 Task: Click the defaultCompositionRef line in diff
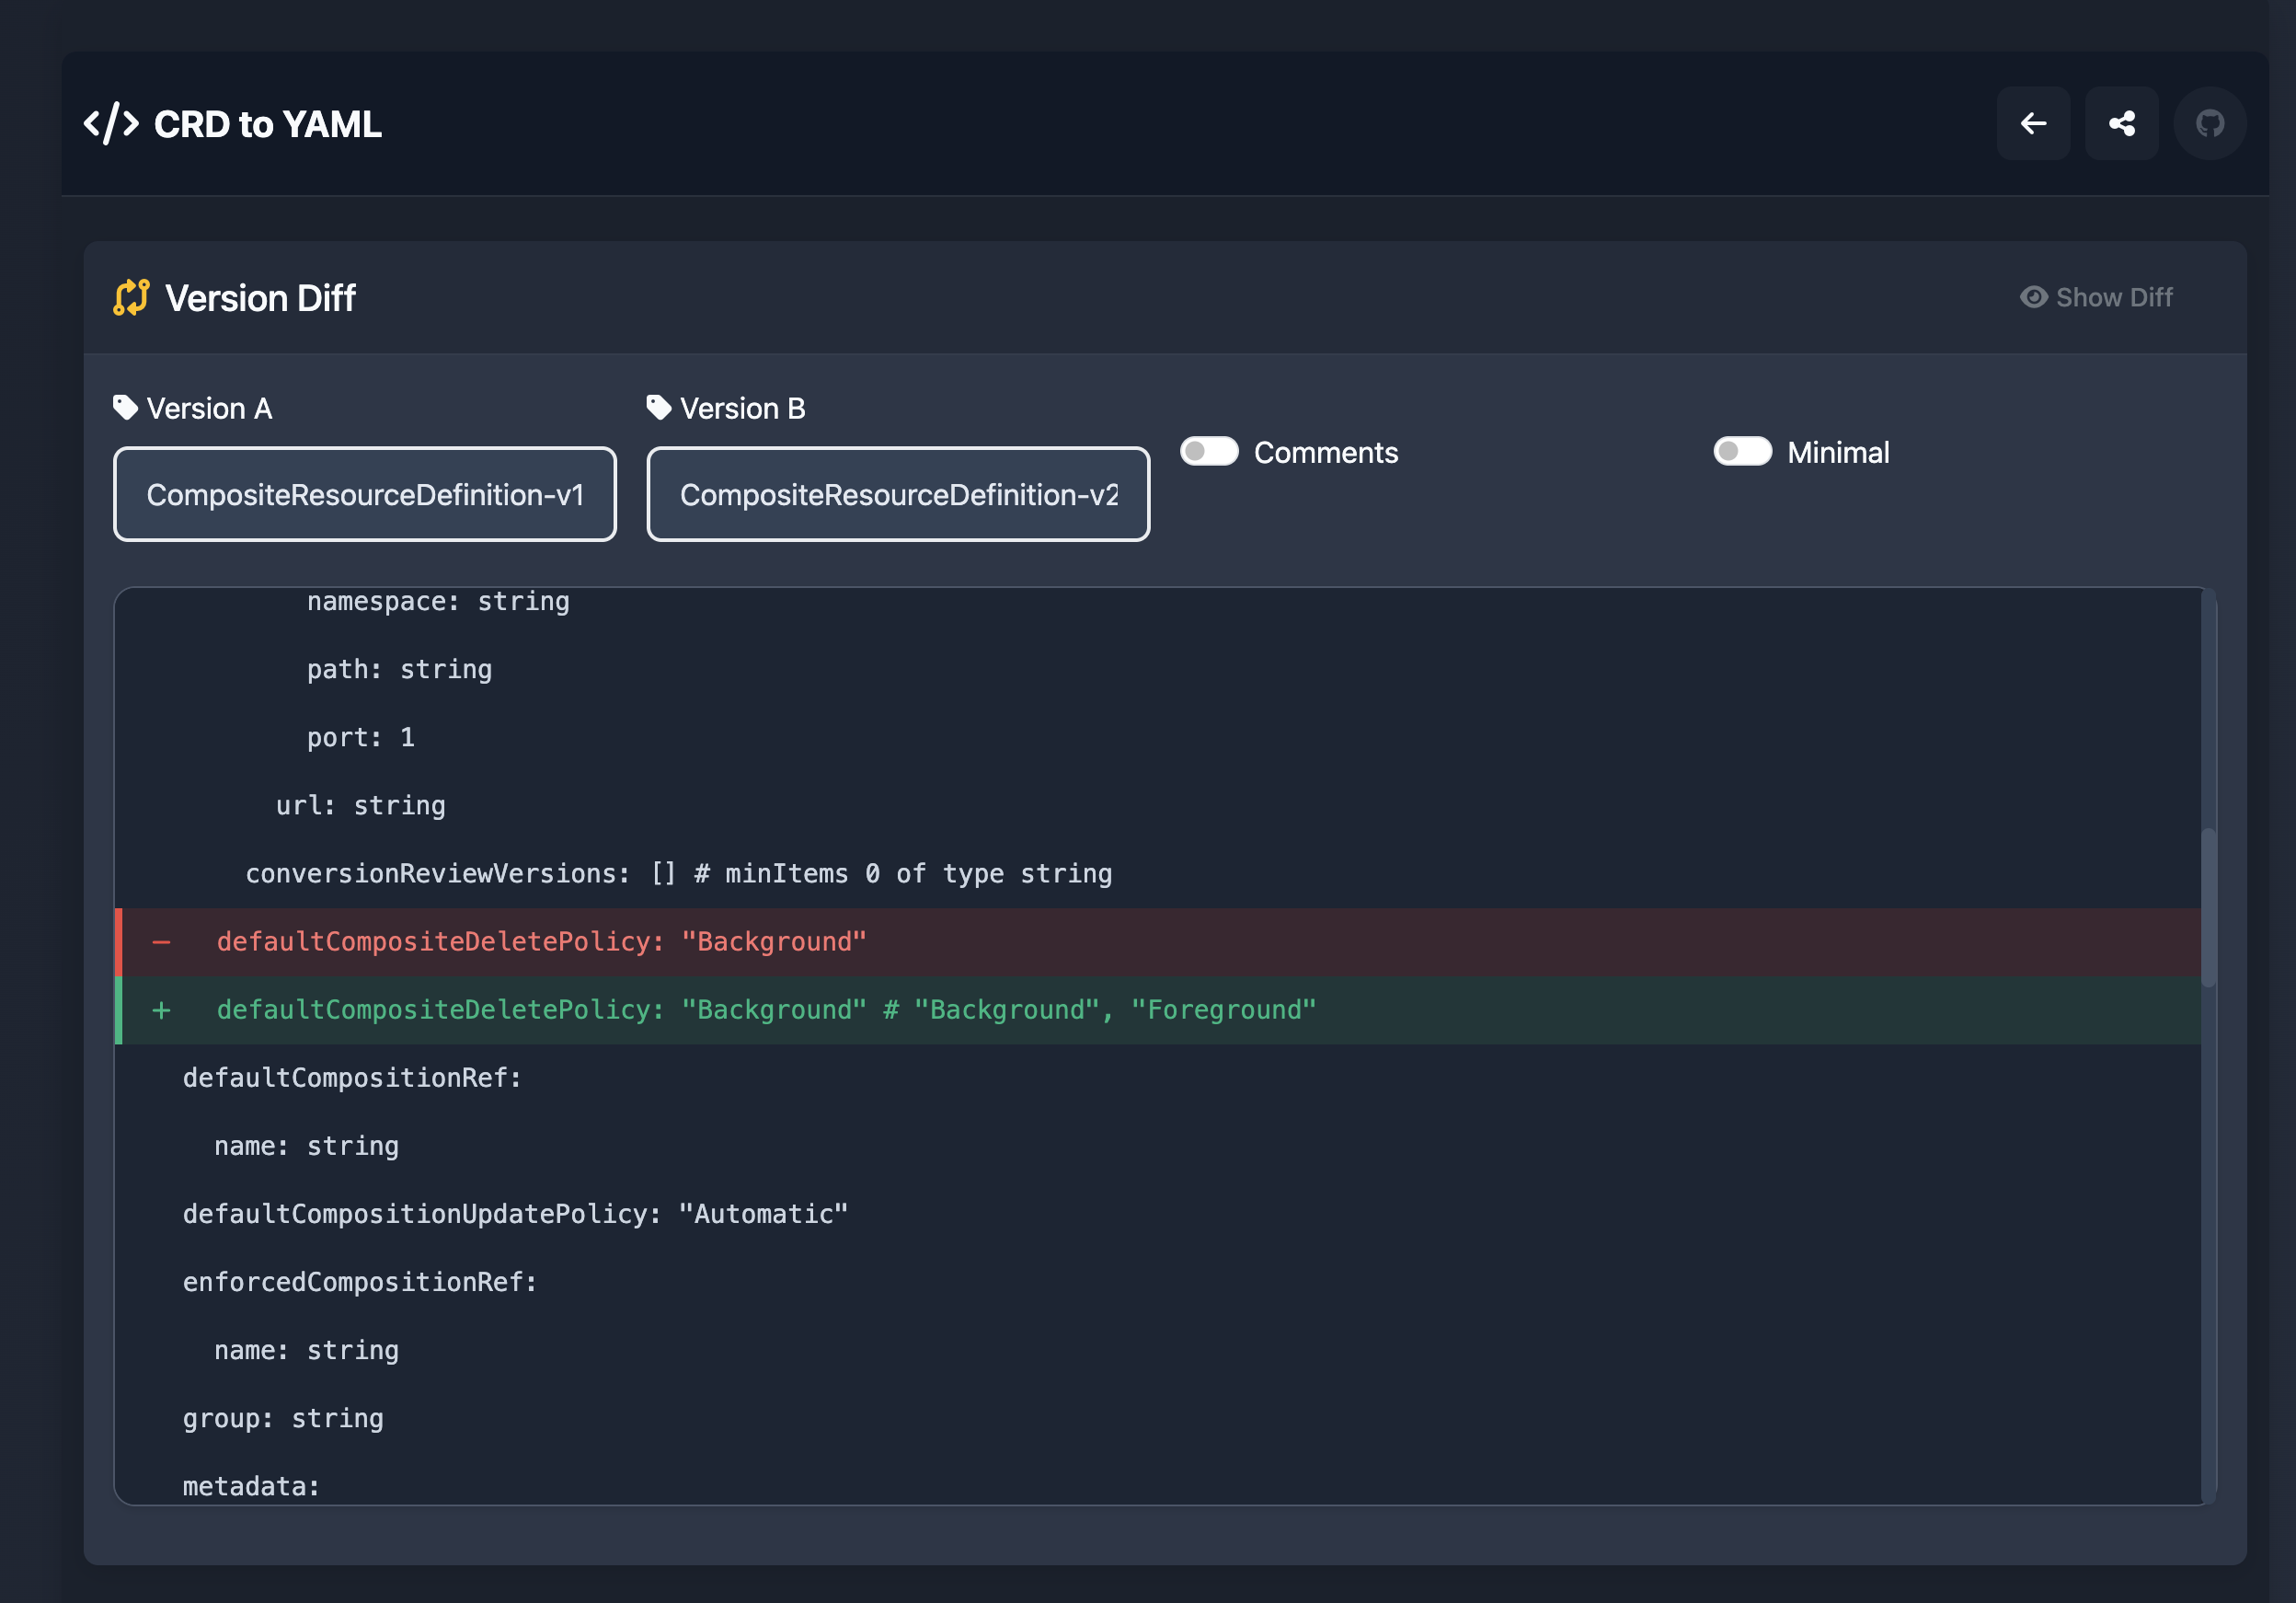tap(351, 1078)
